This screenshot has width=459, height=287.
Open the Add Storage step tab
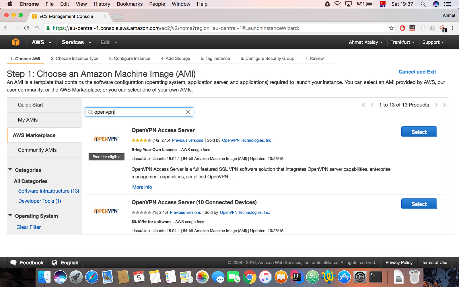176,59
